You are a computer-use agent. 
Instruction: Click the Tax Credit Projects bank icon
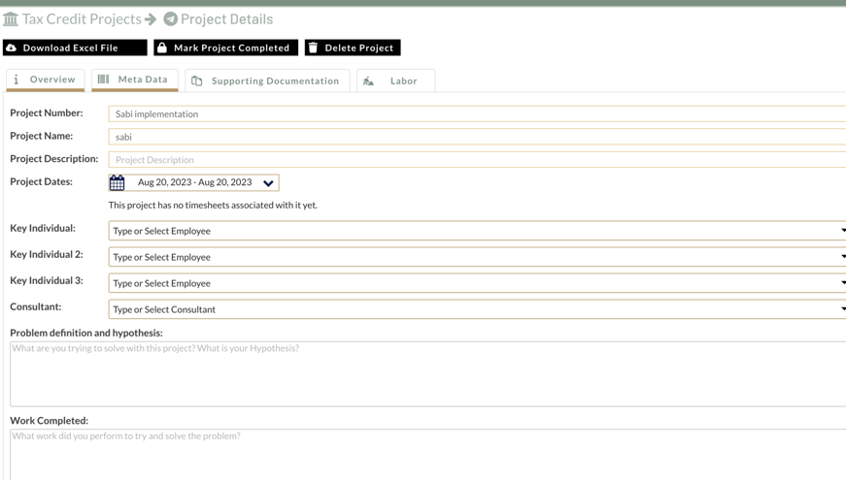point(11,19)
